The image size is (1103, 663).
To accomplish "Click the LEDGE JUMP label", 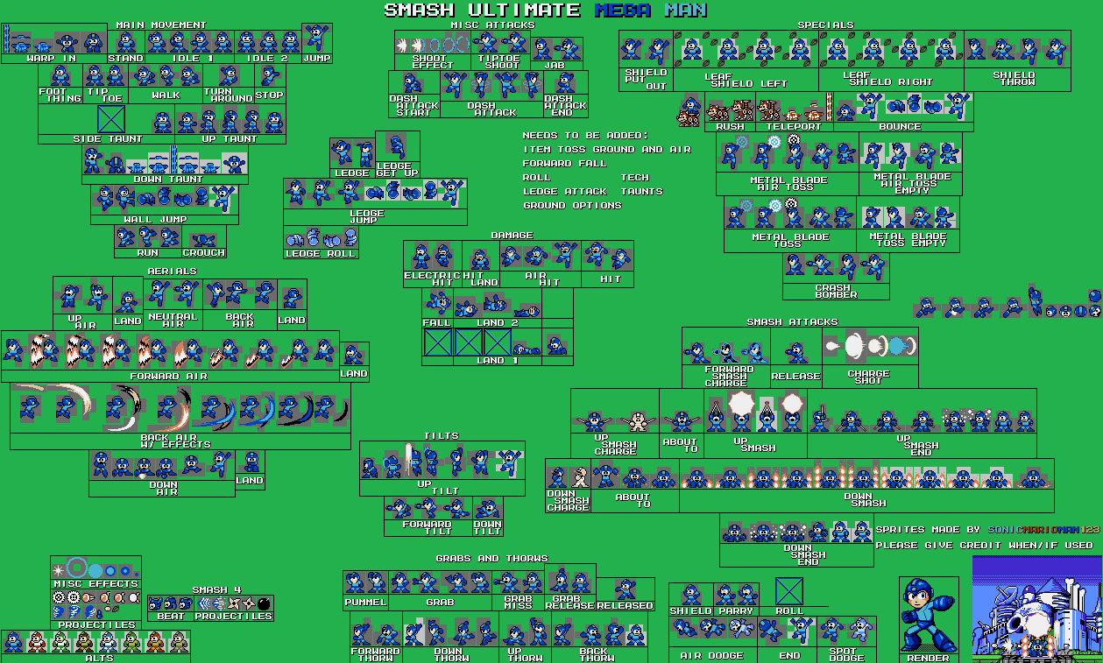I will [367, 217].
